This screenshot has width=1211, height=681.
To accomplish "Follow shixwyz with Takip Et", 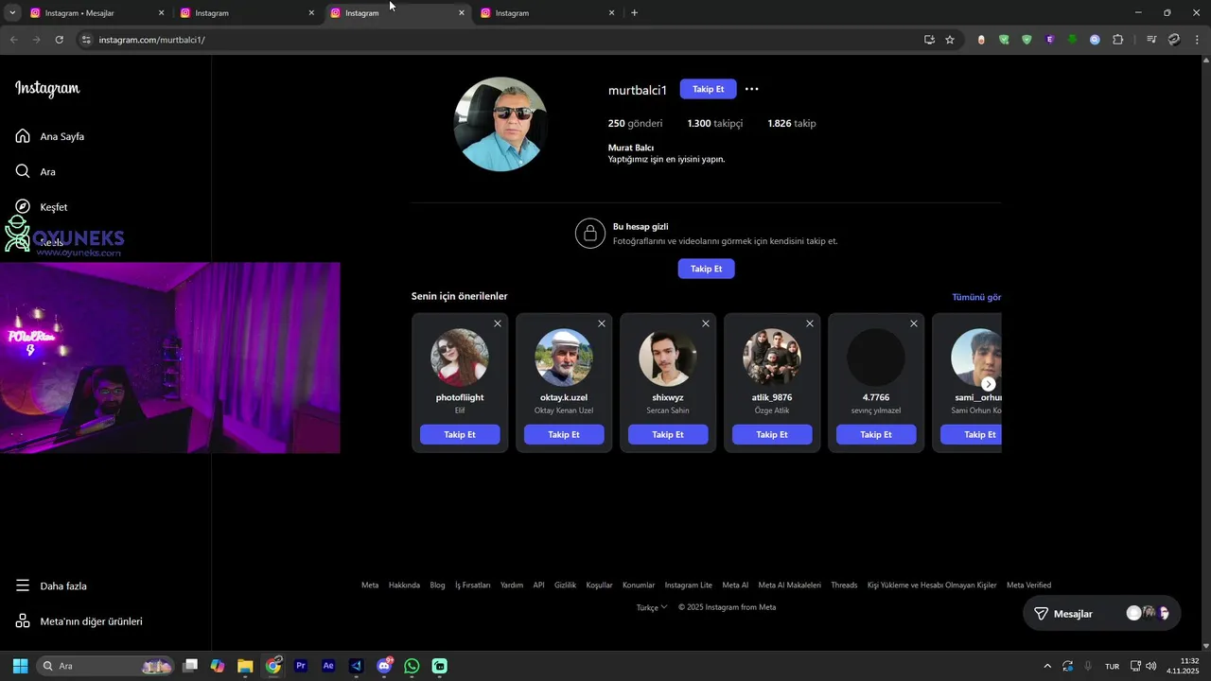I will pos(668,434).
